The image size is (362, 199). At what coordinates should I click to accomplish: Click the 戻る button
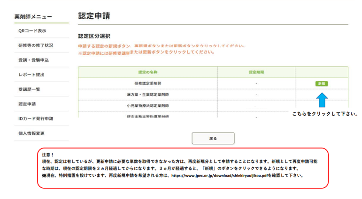point(213,139)
